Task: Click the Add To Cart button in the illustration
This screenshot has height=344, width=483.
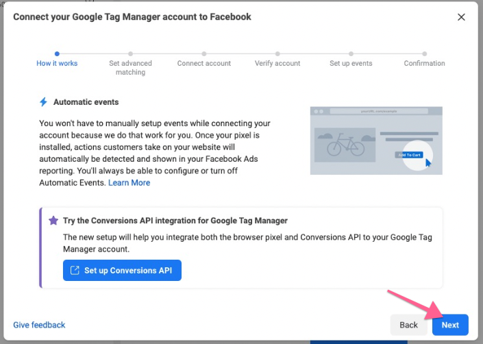Action: pos(409,155)
